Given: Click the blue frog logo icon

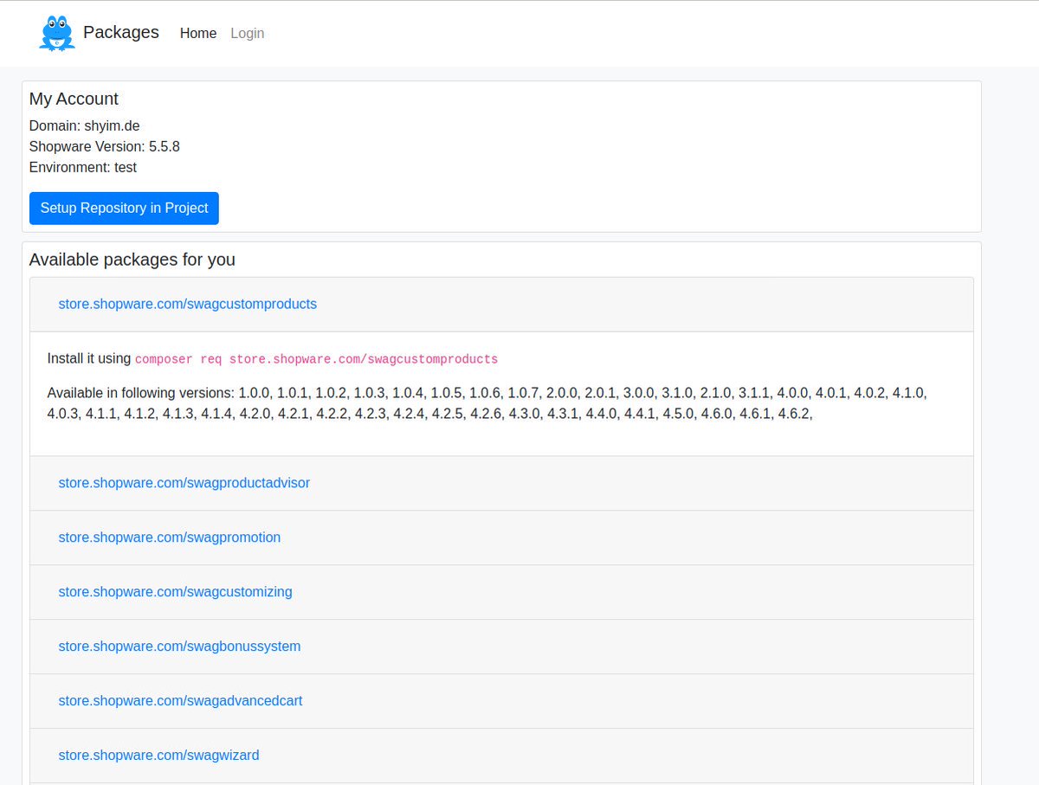Looking at the screenshot, I should coord(57,33).
